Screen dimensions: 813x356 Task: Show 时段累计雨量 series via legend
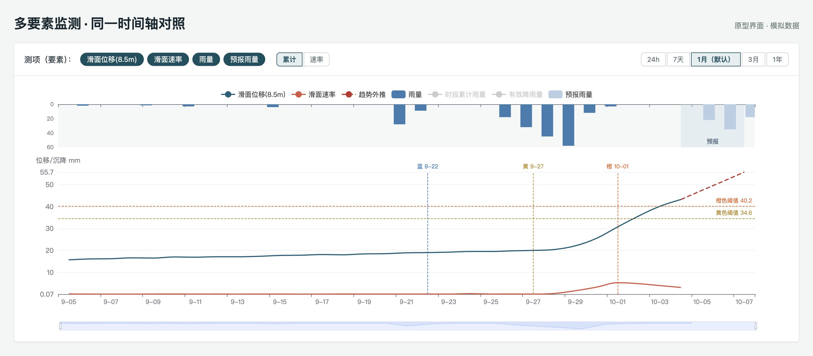(x=457, y=94)
